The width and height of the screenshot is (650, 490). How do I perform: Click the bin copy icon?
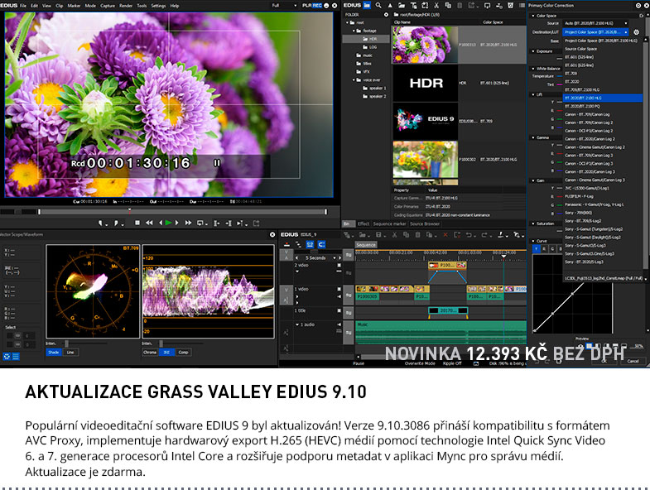(448, 6)
